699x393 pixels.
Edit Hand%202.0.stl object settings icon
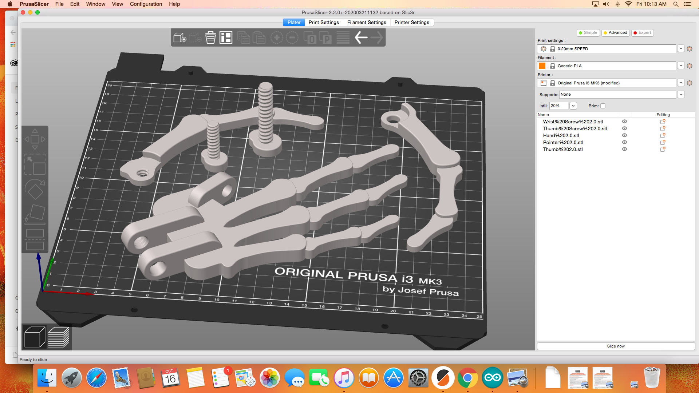663,135
